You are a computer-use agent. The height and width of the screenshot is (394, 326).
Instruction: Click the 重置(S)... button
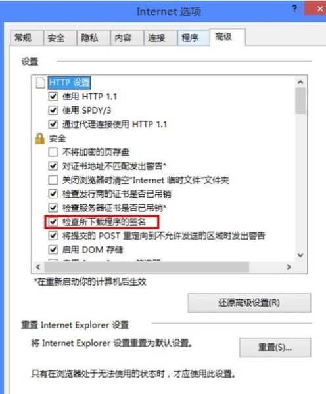tap(275, 347)
